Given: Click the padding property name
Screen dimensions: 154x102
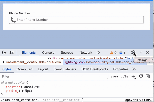Looking at the screenshot, I should click(12, 91).
